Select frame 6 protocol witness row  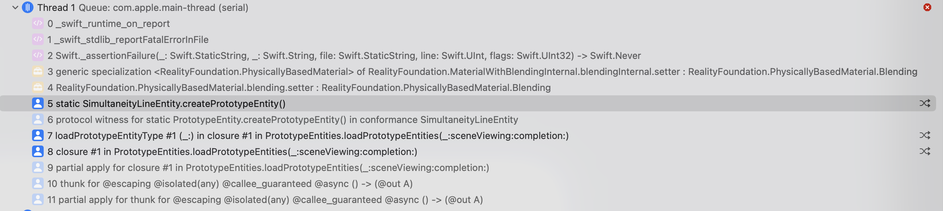282,120
